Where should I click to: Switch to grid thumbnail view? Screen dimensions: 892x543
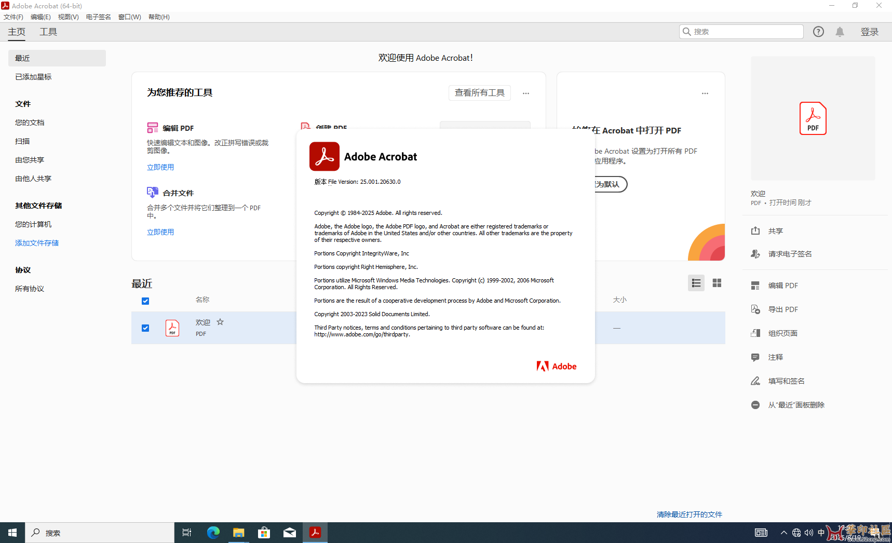click(x=717, y=283)
